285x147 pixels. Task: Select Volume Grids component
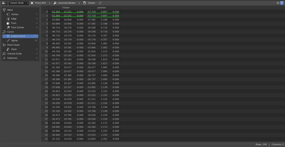pos(20,54)
